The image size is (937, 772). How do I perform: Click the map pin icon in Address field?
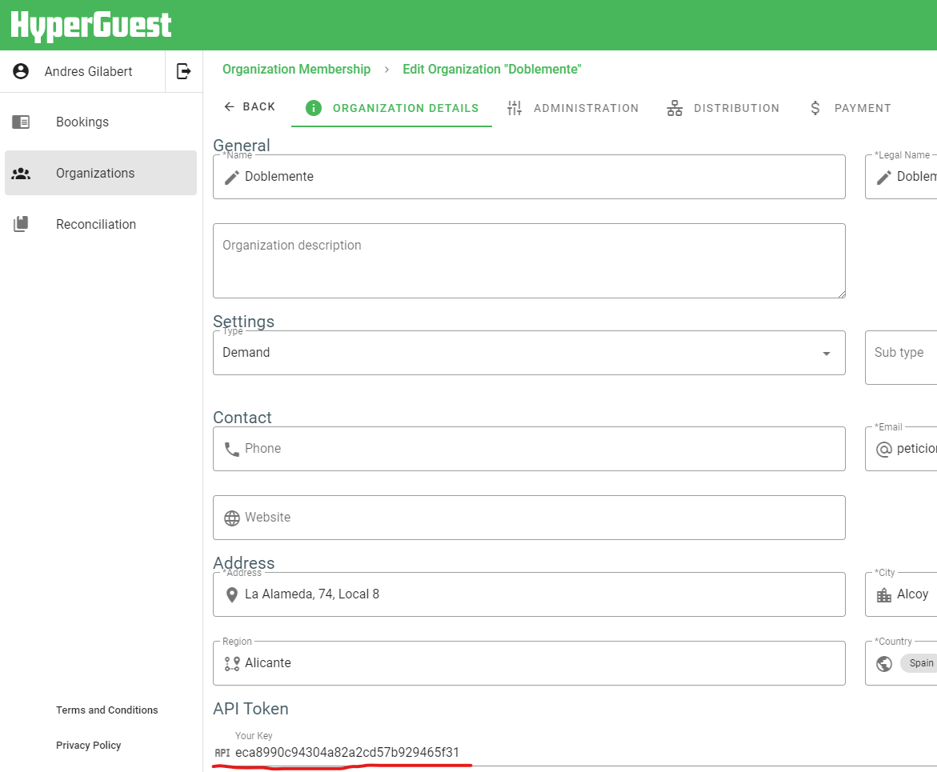coord(232,595)
